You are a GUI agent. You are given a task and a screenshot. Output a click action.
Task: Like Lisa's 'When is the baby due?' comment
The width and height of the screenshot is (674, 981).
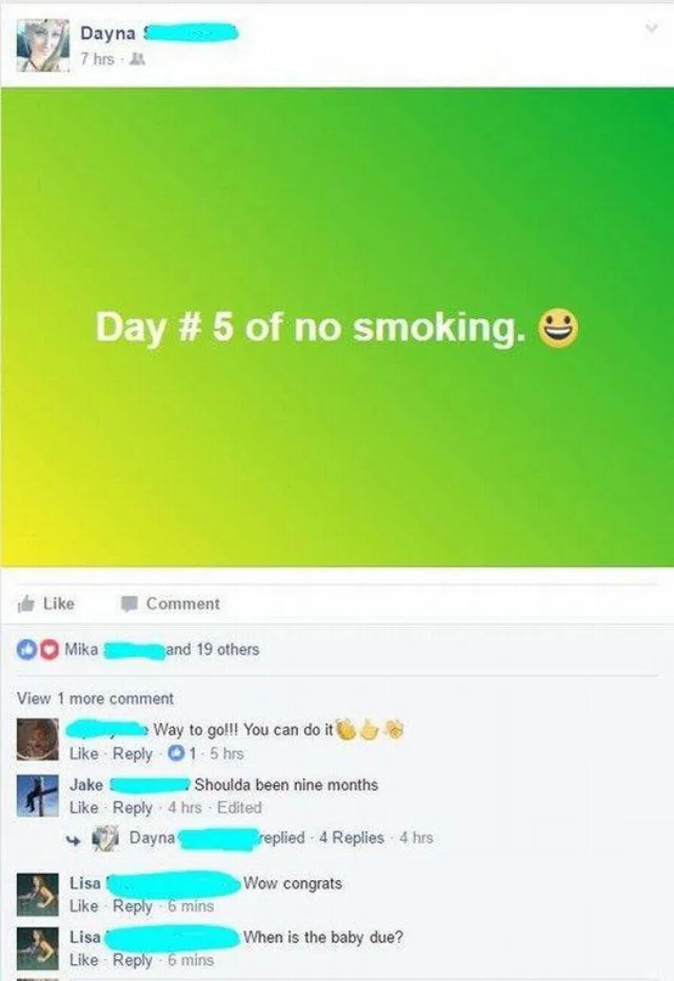pyautogui.click(x=84, y=960)
